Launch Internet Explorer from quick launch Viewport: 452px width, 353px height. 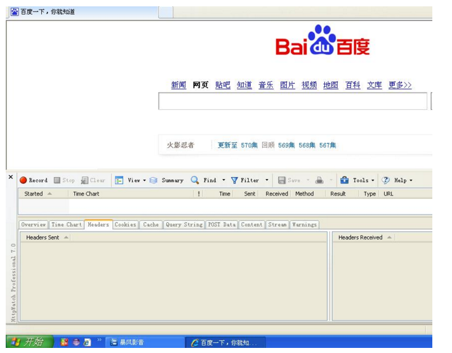87,342
